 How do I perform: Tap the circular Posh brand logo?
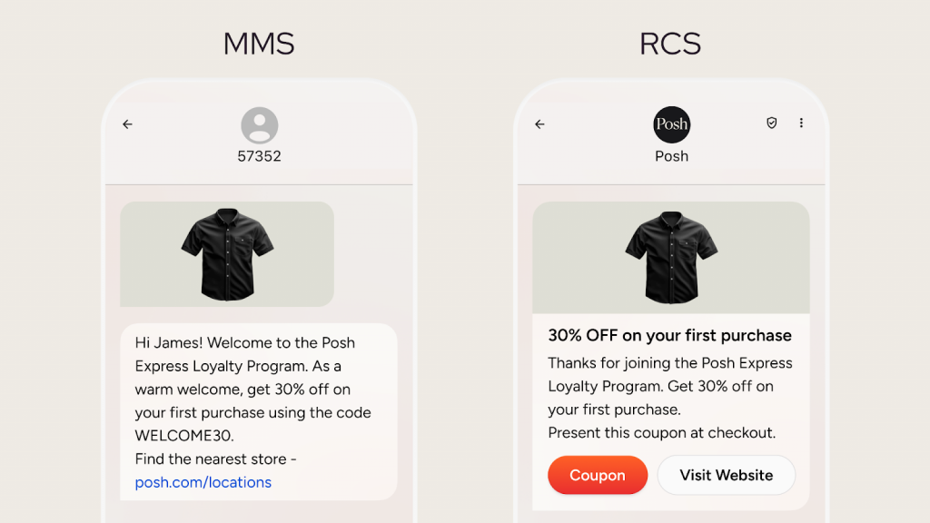671,123
